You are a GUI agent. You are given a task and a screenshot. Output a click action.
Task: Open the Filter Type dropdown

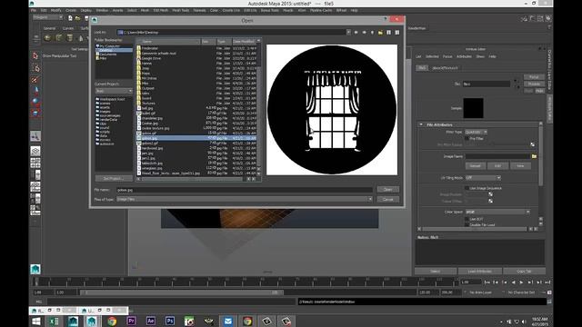(x=477, y=132)
